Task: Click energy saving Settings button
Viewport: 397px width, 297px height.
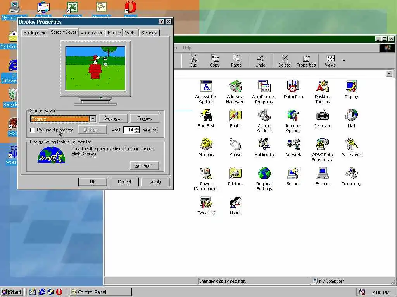Action: [x=144, y=166]
